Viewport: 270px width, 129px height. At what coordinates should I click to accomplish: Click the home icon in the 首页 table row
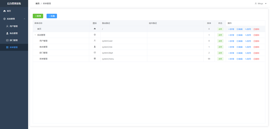tap(95, 29)
